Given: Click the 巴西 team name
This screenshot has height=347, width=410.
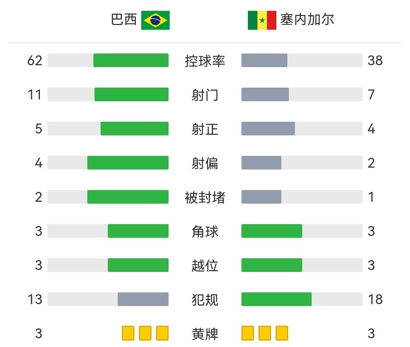Looking at the screenshot, I should tap(124, 20).
